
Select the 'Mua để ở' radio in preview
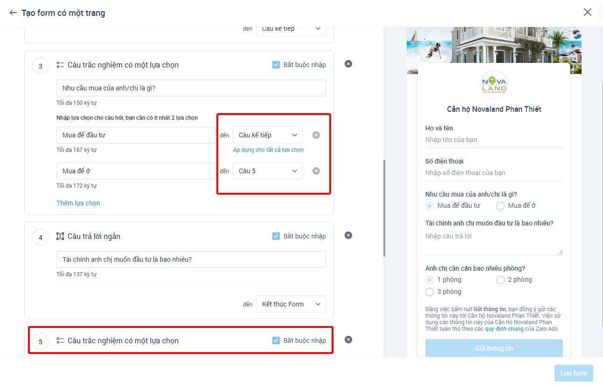click(x=499, y=205)
